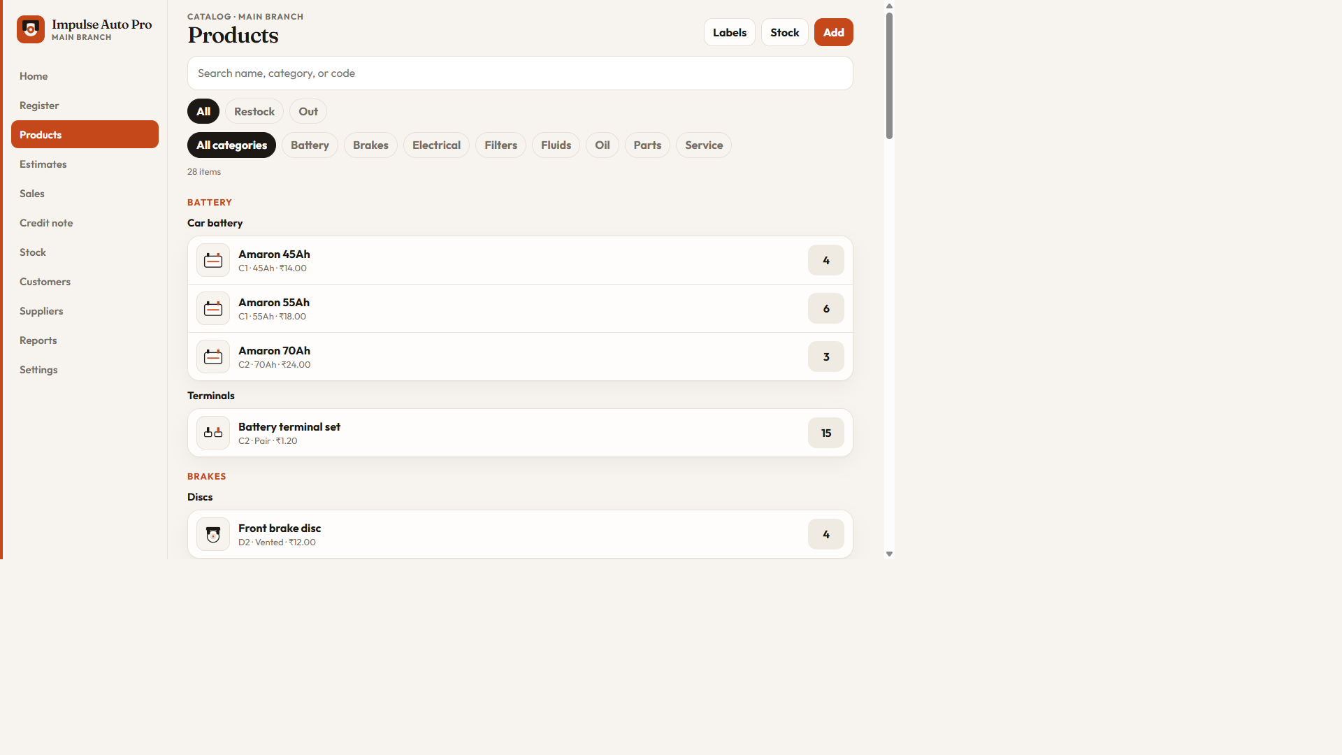Click the quantity 15 on Battery terminal set
The height and width of the screenshot is (755, 1342).
[826, 433]
